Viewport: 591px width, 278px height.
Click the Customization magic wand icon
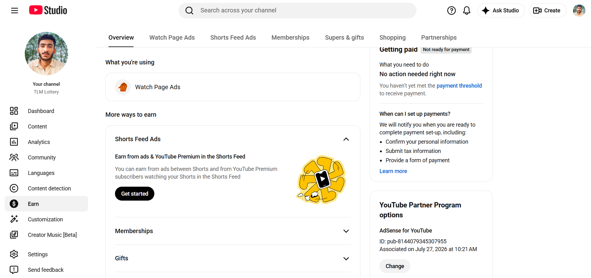click(14, 219)
